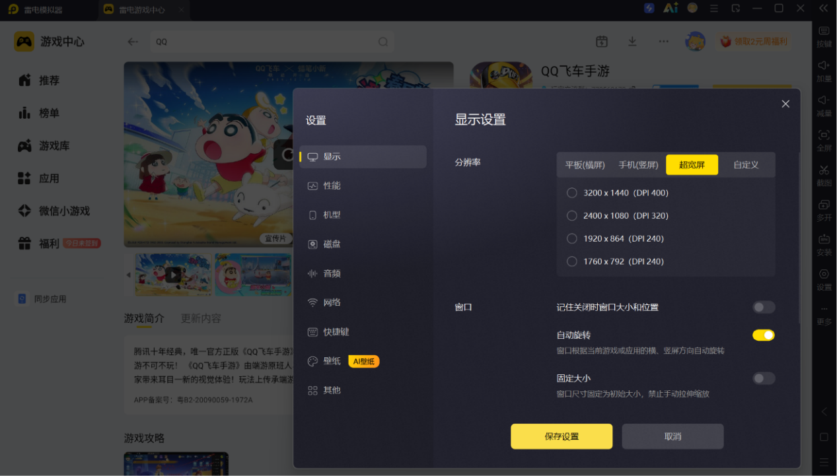Click the user avatar in game center top bar

pyautogui.click(x=695, y=42)
